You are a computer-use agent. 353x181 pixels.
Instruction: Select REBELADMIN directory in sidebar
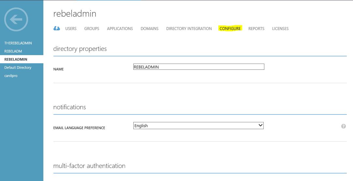(22, 59)
